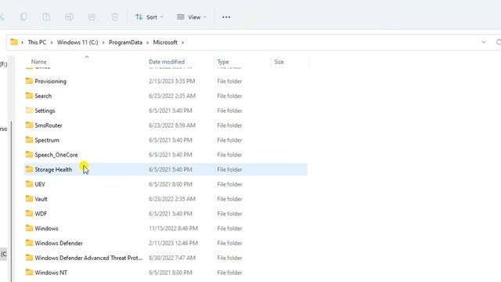Image resolution: width=501 pixels, height=282 pixels.
Task: Click the sort direction arrow above Name
Action: click(87, 57)
